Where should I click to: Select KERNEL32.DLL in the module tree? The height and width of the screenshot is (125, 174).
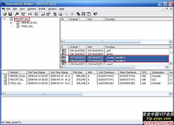pos(29,23)
